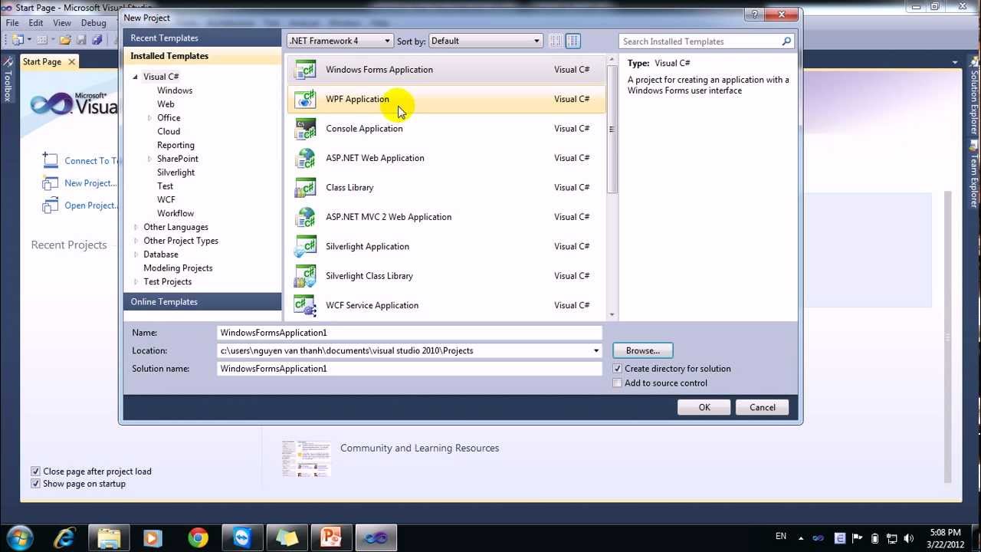Image resolution: width=981 pixels, height=552 pixels.
Task: Click the template list vertical scrollbar
Action: [x=612, y=129]
